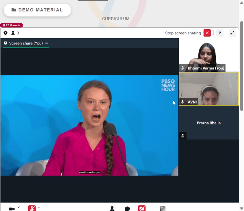Expand camera options chevron

click(x=19, y=207)
